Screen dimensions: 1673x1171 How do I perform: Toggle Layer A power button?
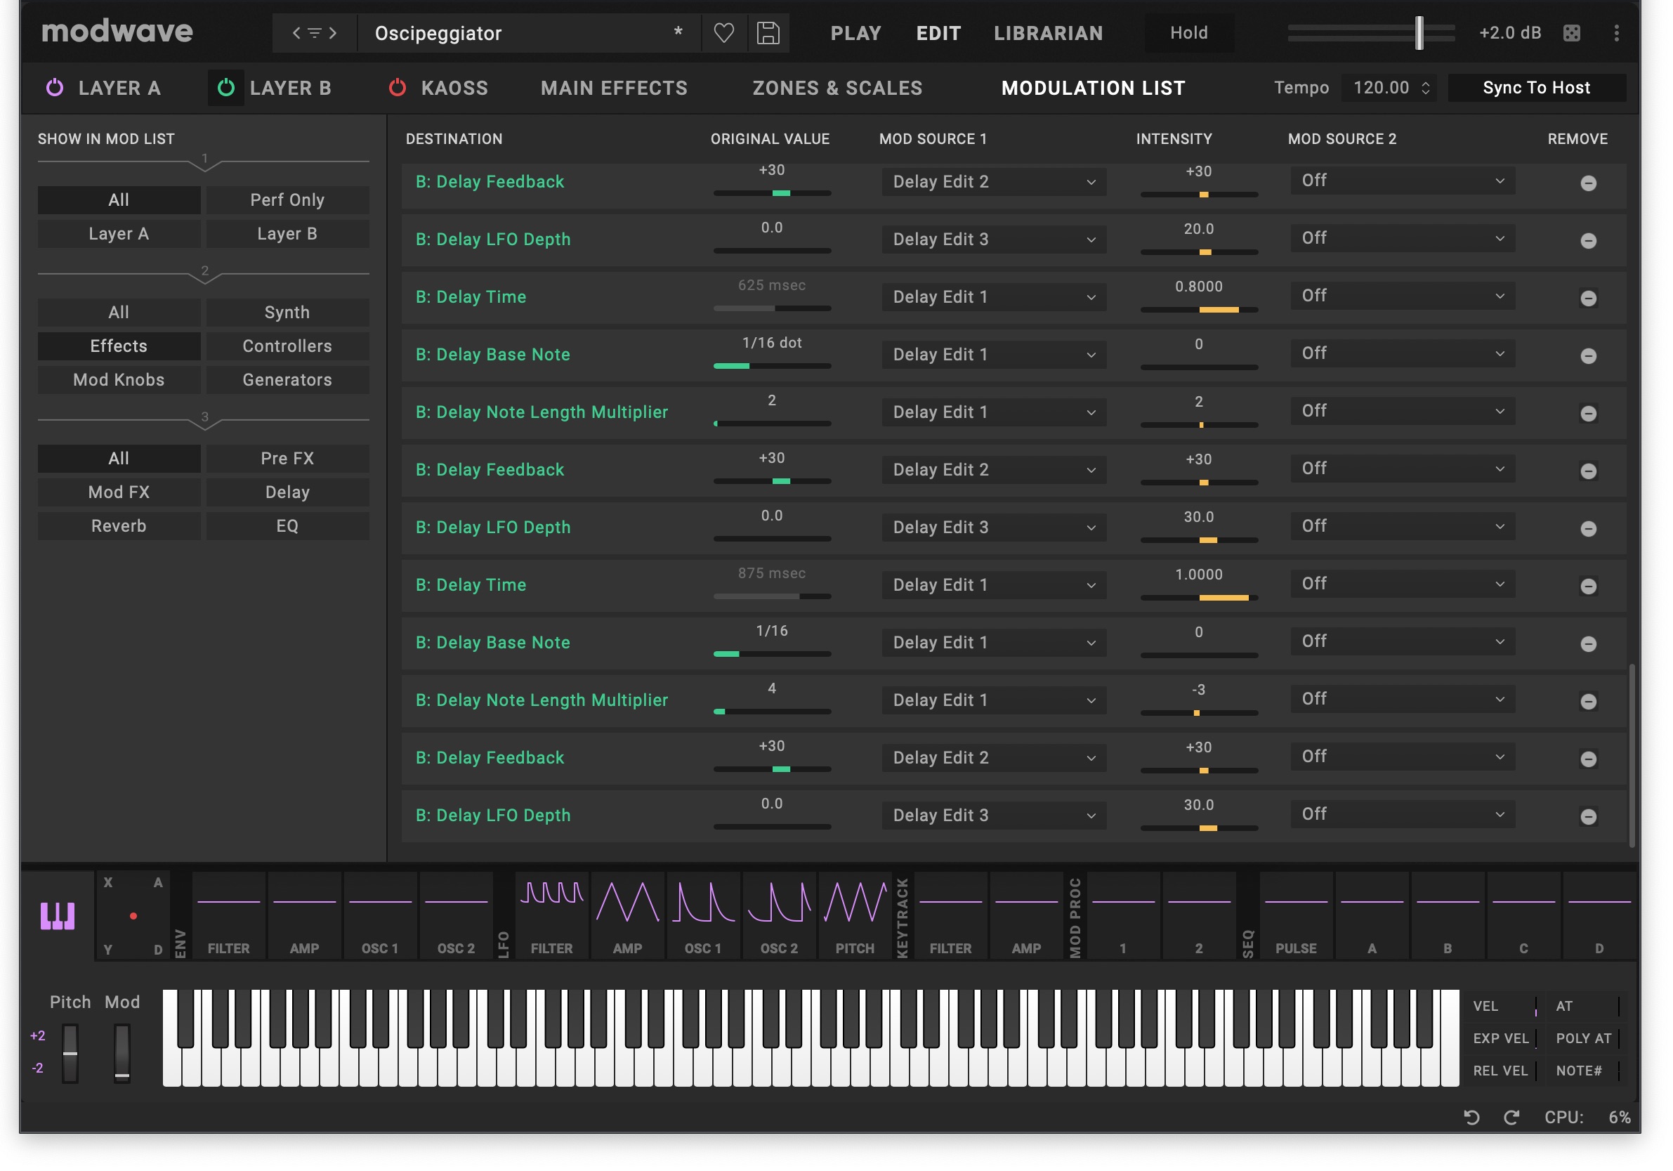click(55, 89)
